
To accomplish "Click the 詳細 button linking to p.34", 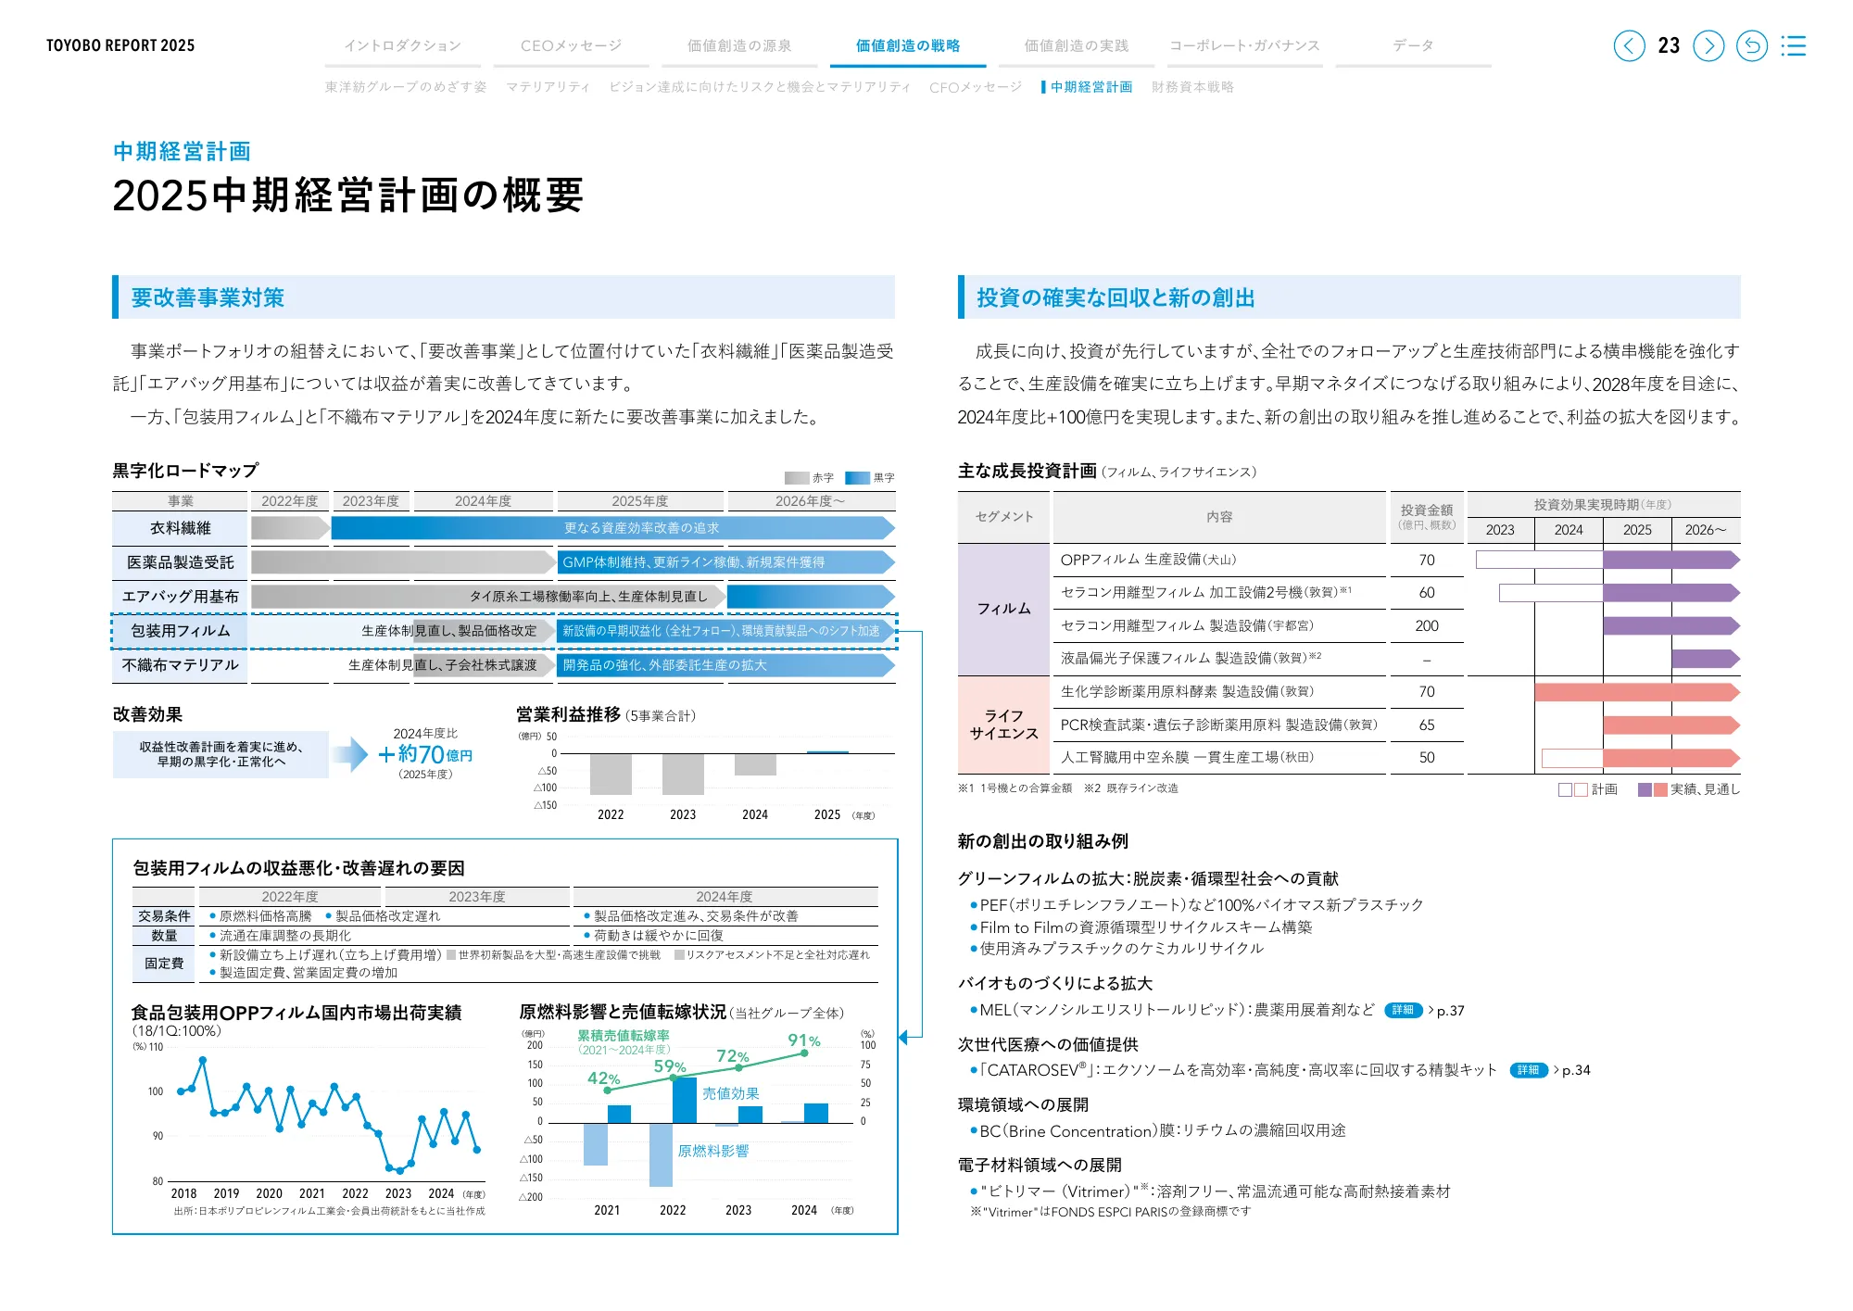I will coord(1531,1070).
